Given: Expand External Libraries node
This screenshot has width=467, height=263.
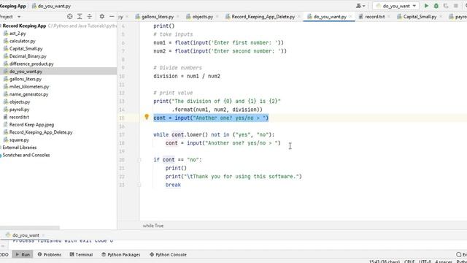Looking at the screenshot, I should (x=20, y=148).
